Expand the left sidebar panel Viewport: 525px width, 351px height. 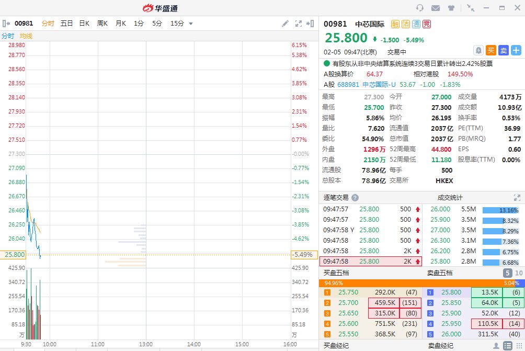pyautogui.click(x=6, y=24)
